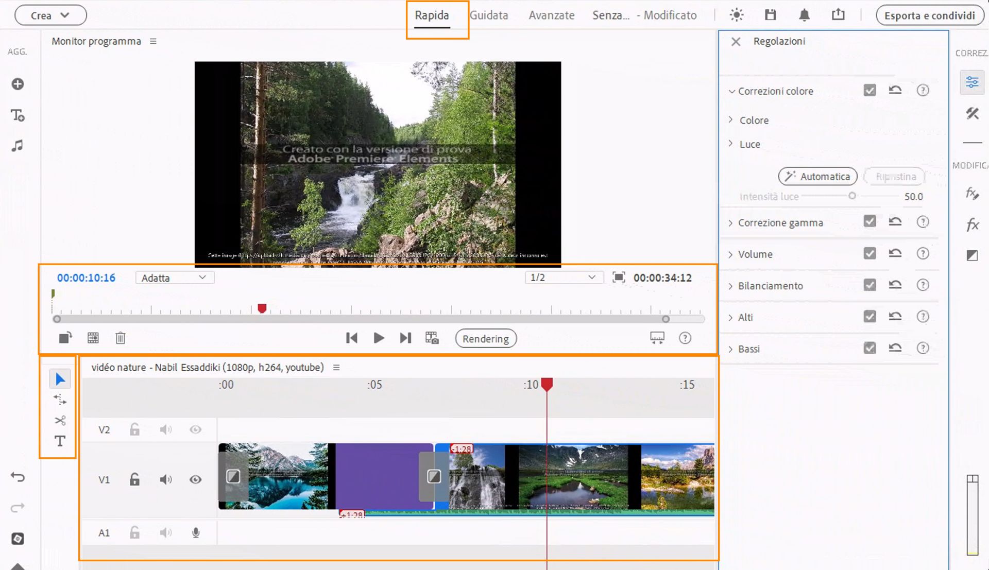The width and height of the screenshot is (989, 570).
Task: Toggle the Alti checkbox
Action: click(869, 316)
